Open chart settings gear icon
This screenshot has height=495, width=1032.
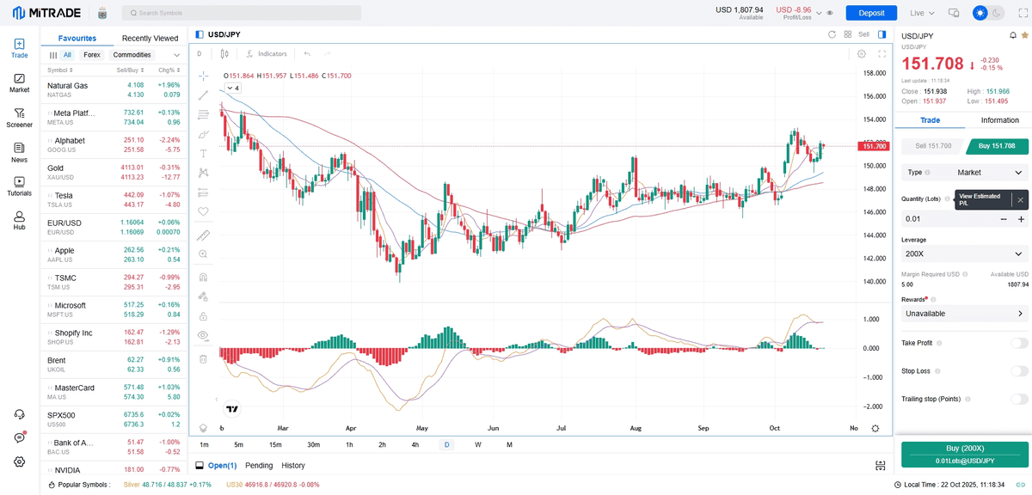[x=862, y=54]
